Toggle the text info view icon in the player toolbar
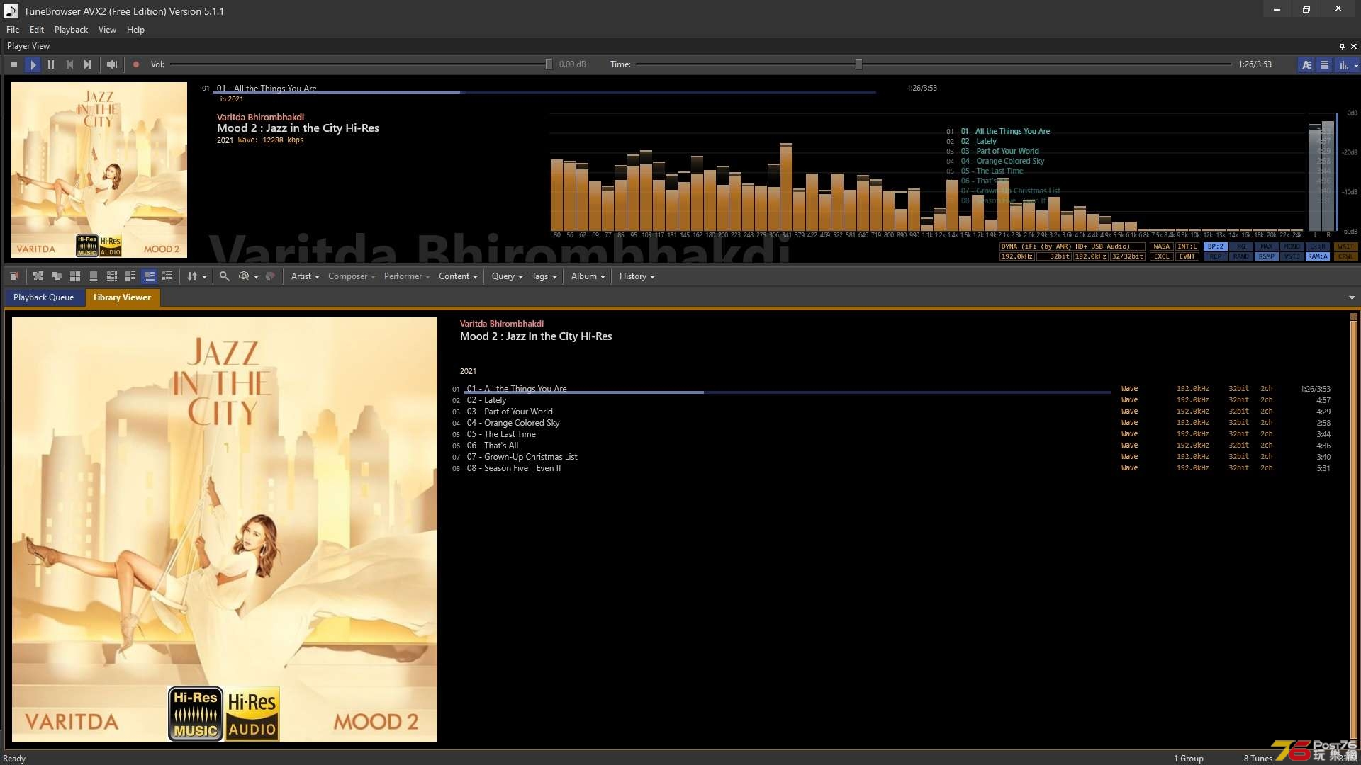This screenshot has width=1361, height=765. (x=1306, y=64)
